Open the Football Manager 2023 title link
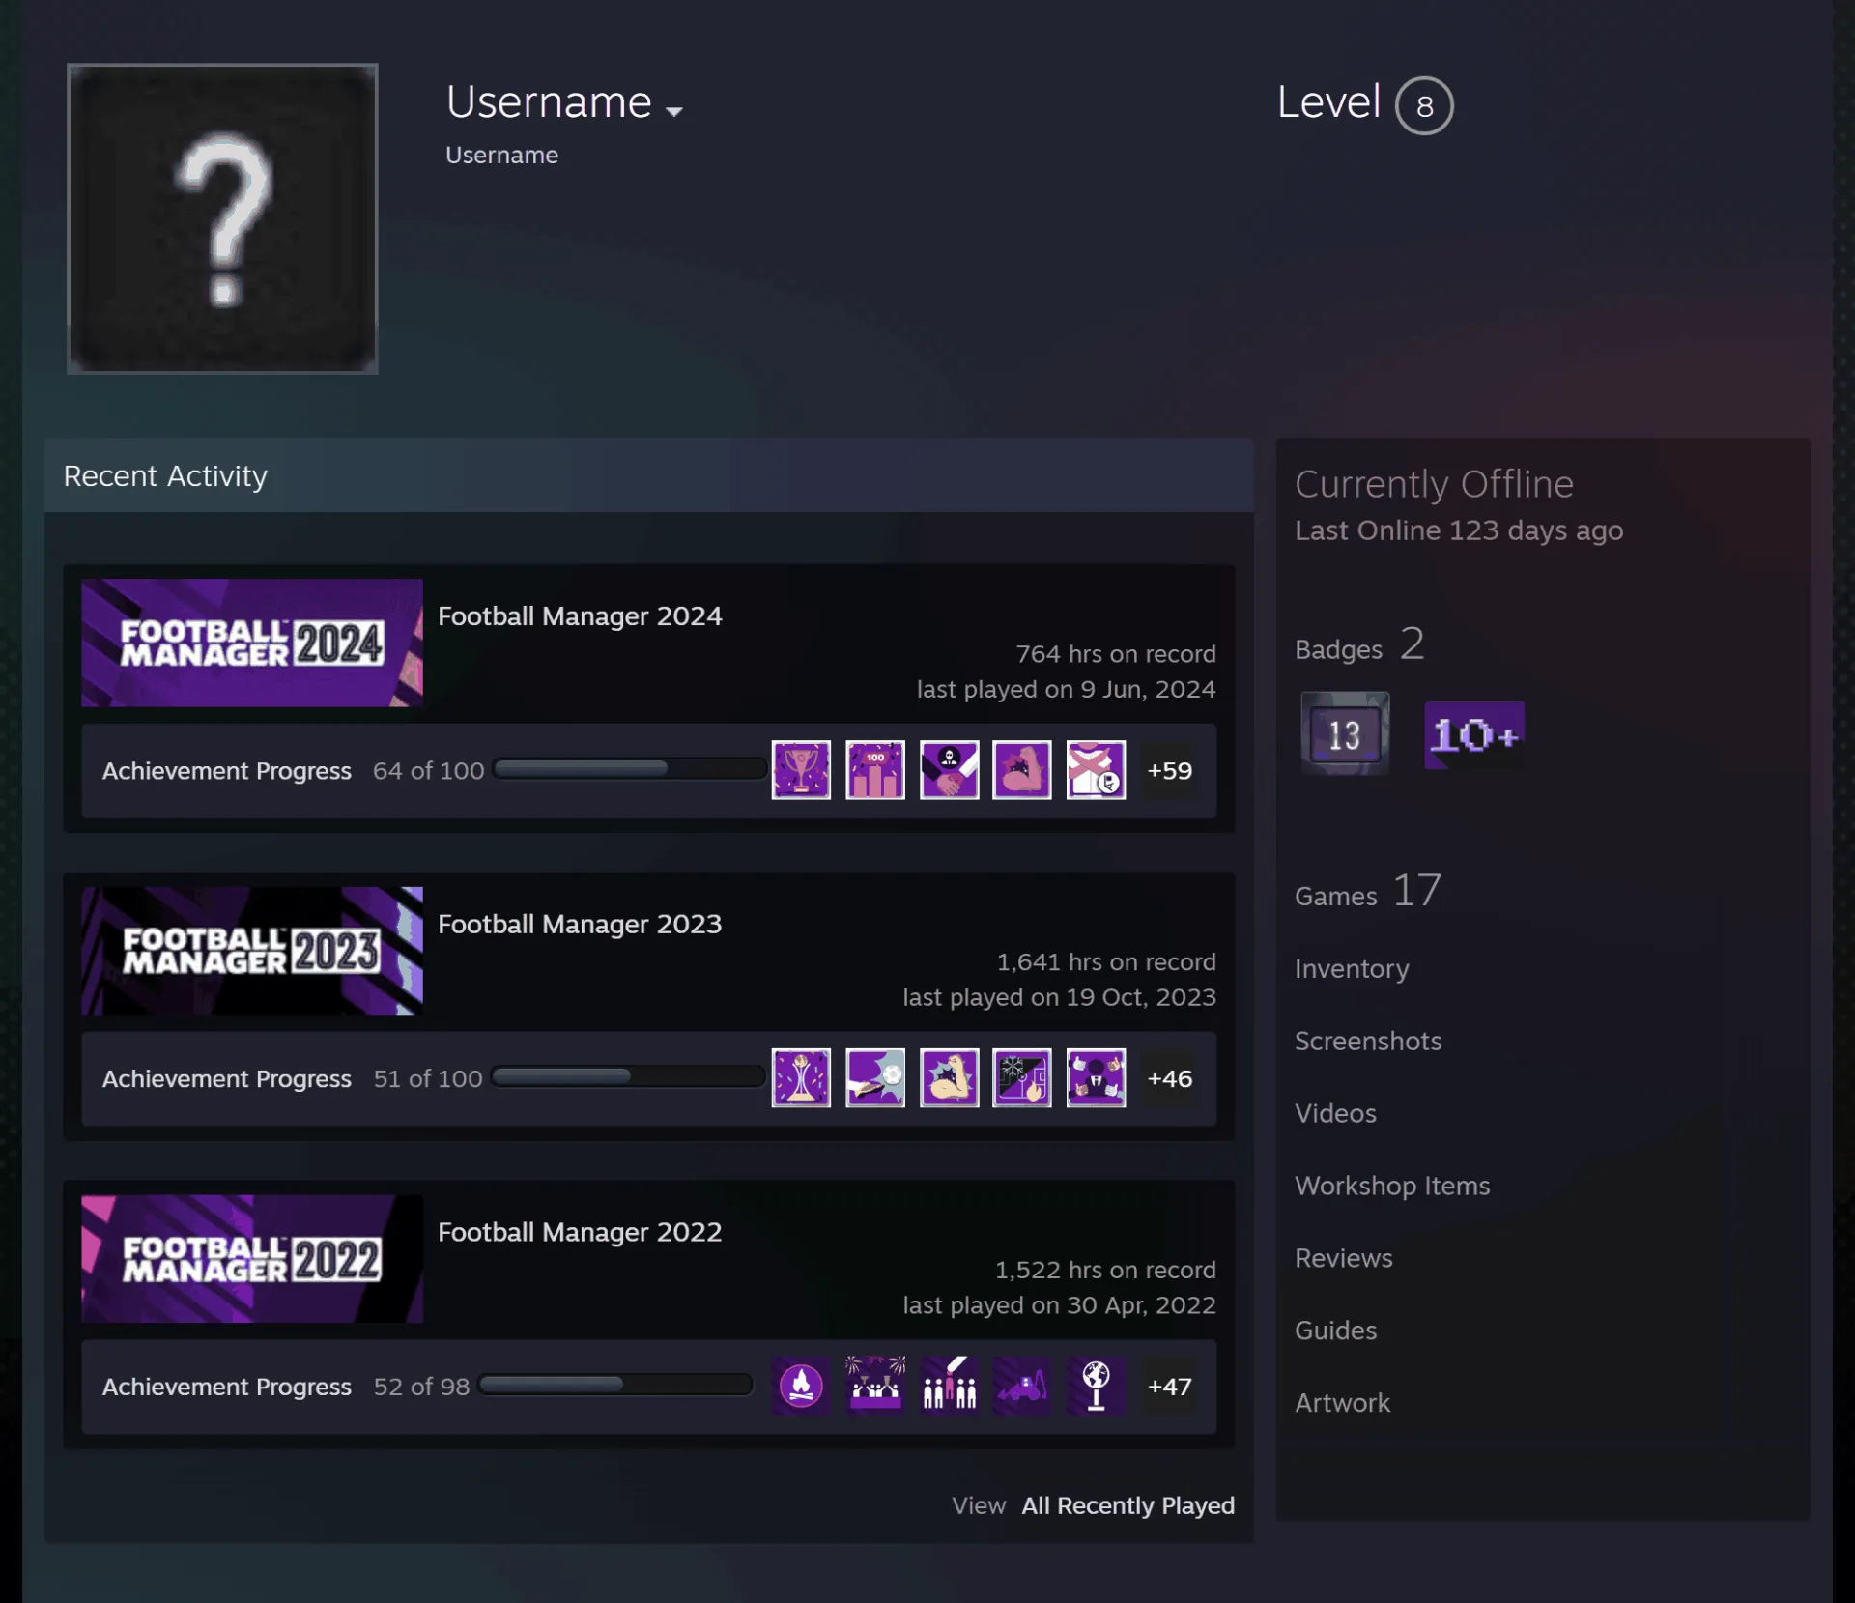Viewport: 1855px width, 1603px height. [x=580, y=924]
